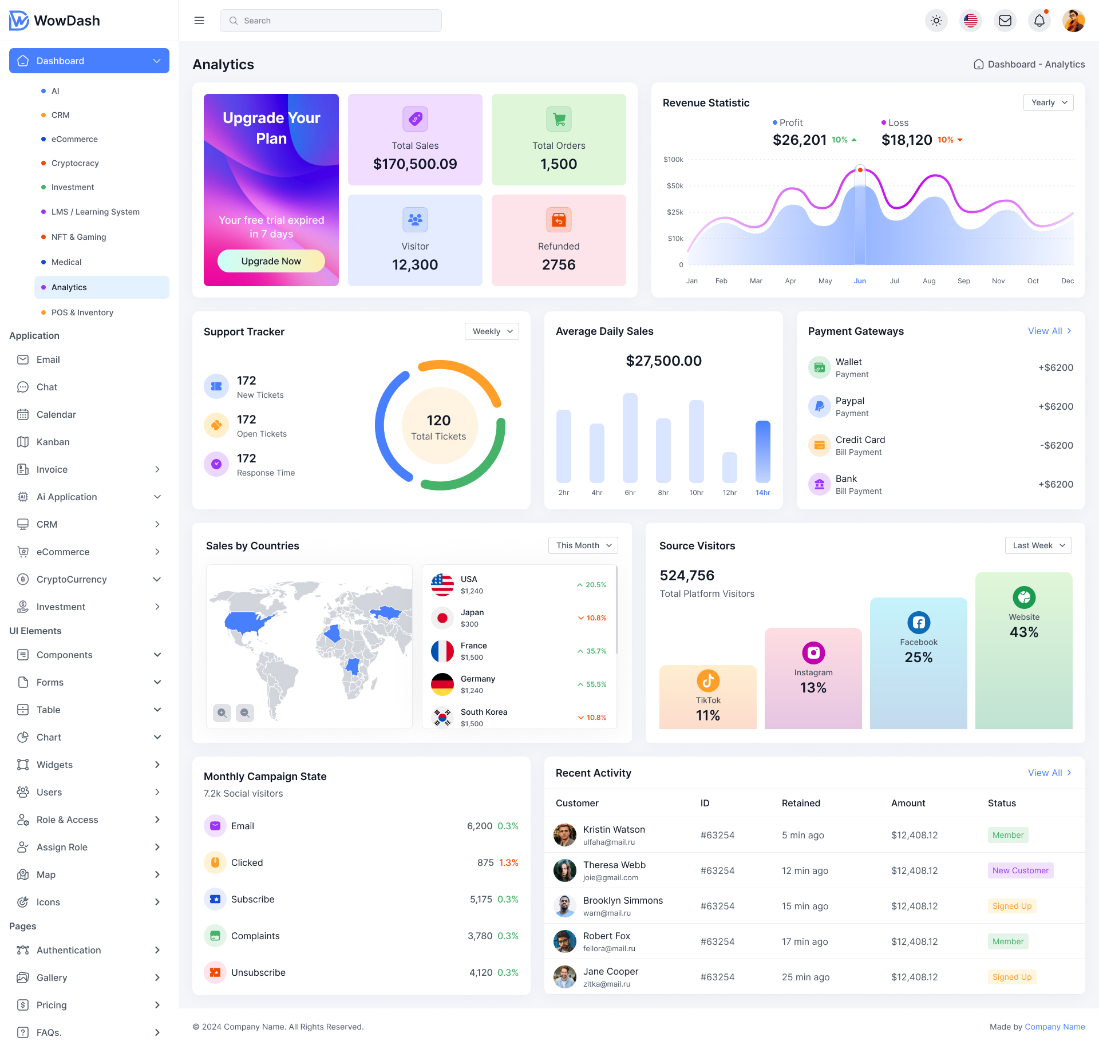Open the Weekly dropdown in Support Tracker
This screenshot has width=1099, height=1045.
pos(491,331)
